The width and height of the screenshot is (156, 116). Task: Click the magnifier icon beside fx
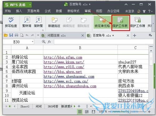pos(44,42)
